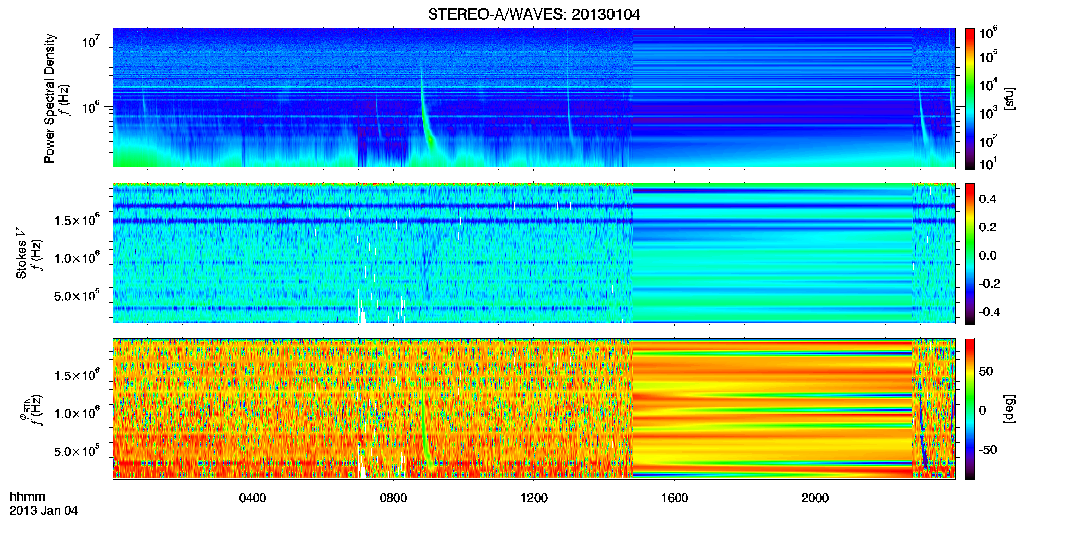
Task: Click the "2013 Jan 04" date label
Action: pyautogui.click(x=44, y=511)
